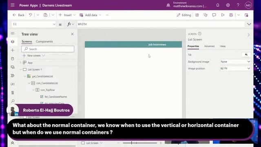Collapse the List Screen 1 node
This screenshot has width=261, height=147.
21,69
